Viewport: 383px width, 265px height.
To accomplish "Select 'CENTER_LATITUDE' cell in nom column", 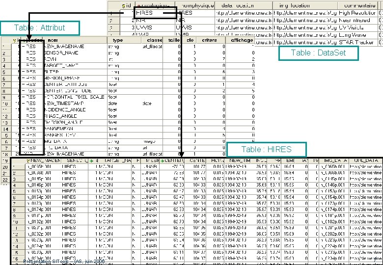I will coord(75,84).
